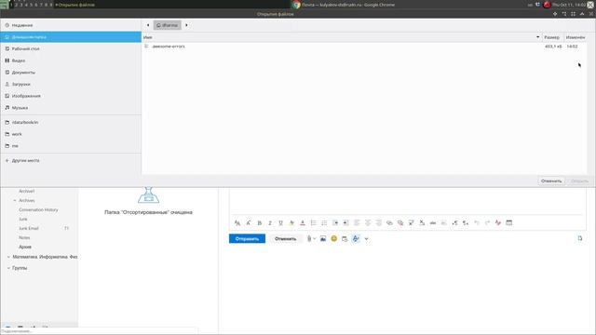Toggle underline formatting in the mail editor
The image size is (596, 335).
tap(281, 223)
